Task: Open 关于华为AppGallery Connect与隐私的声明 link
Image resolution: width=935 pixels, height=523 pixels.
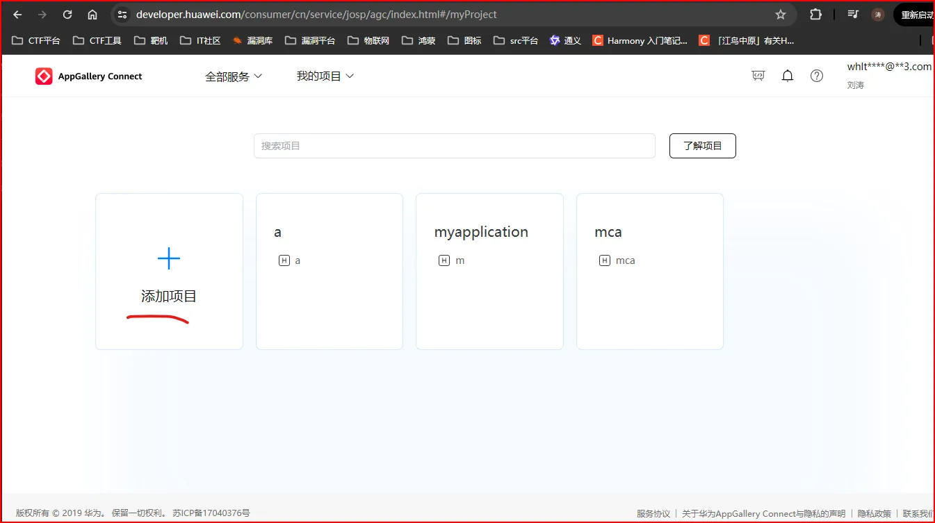Action: (x=764, y=514)
